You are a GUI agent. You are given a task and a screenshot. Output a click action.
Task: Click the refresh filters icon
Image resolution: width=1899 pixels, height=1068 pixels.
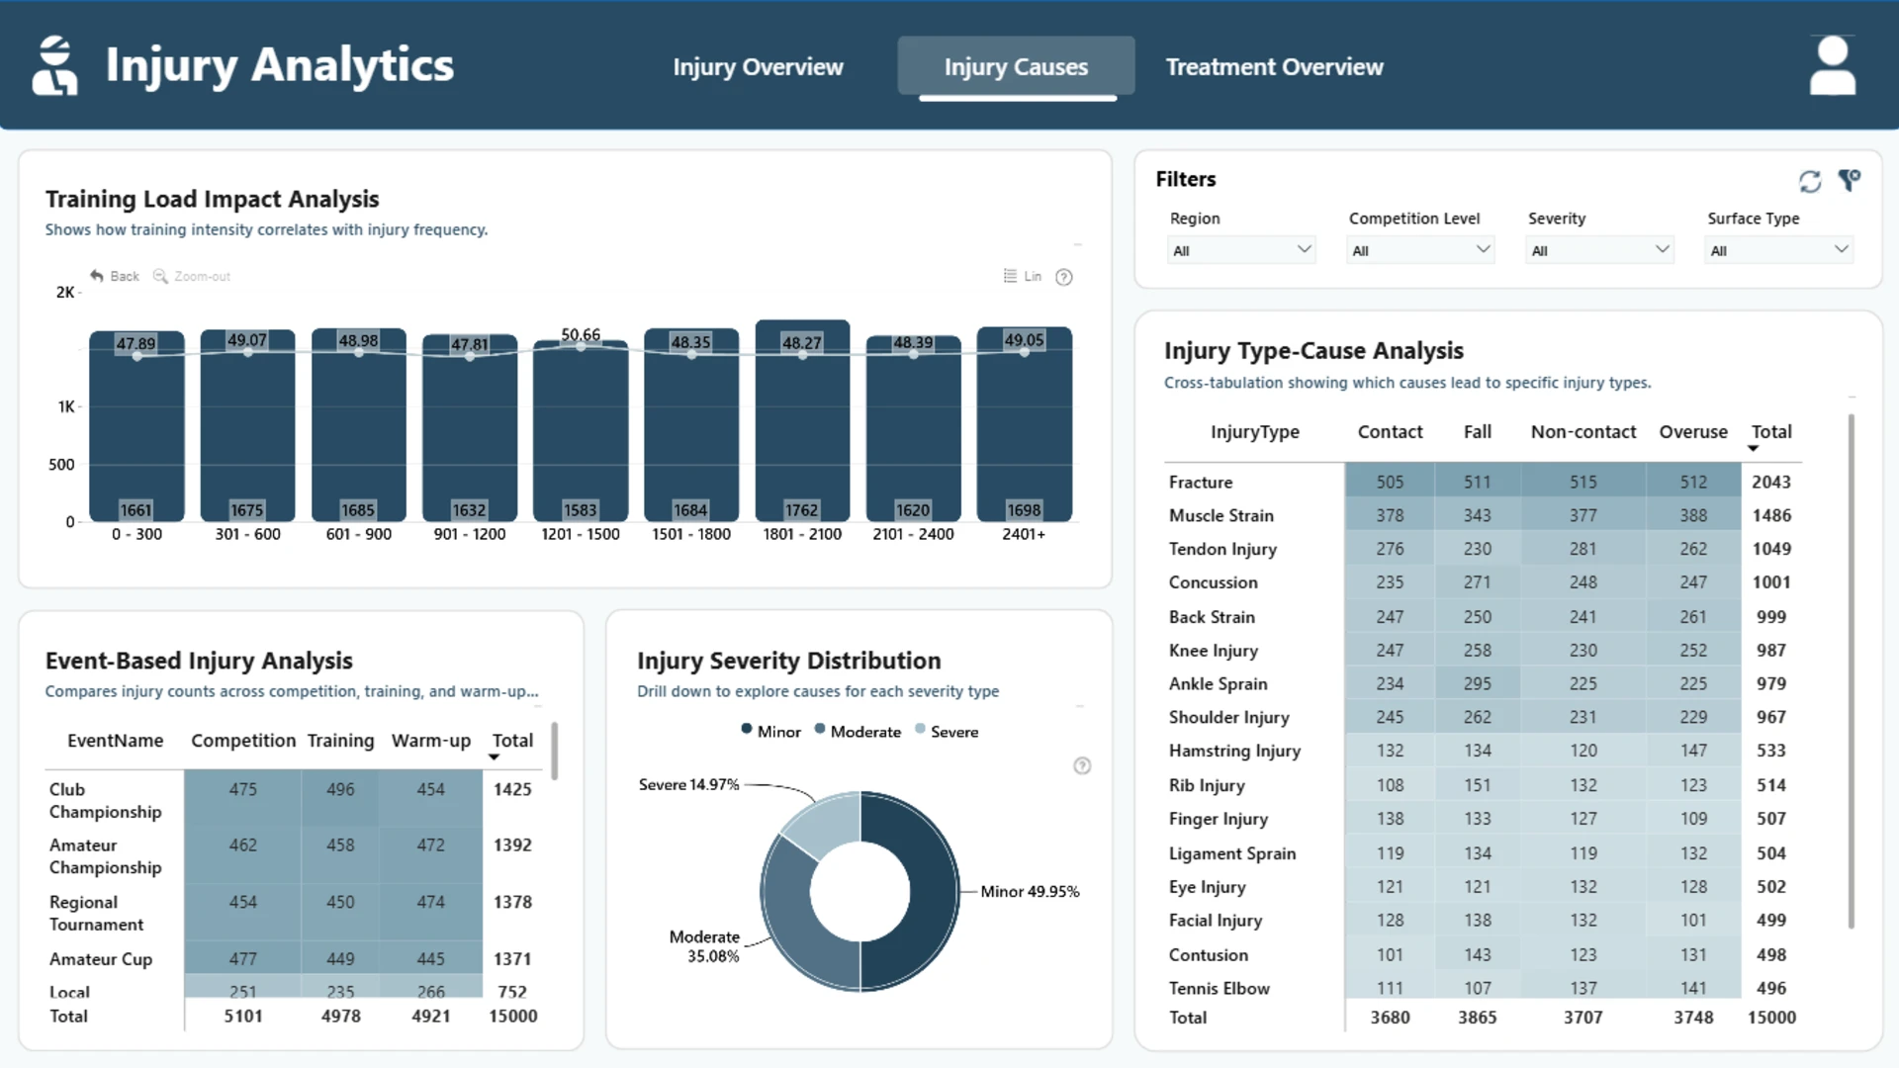tap(1810, 181)
